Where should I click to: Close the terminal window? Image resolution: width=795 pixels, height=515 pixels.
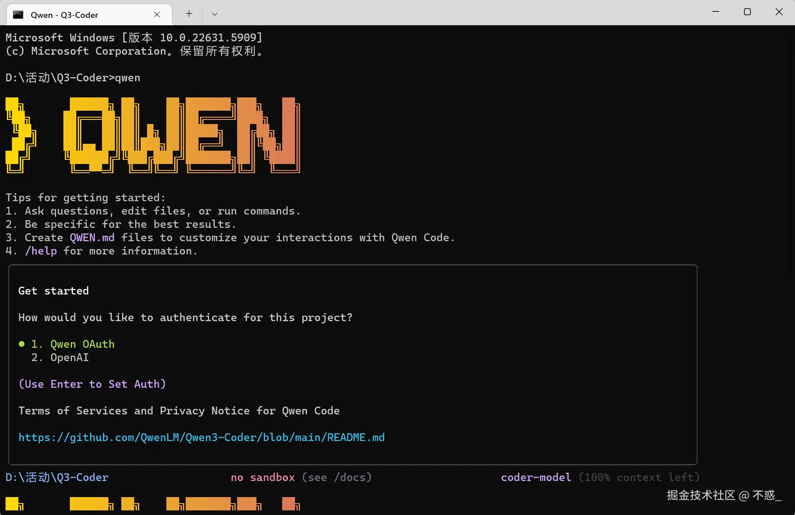pyautogui.click(x=779, y=12)
